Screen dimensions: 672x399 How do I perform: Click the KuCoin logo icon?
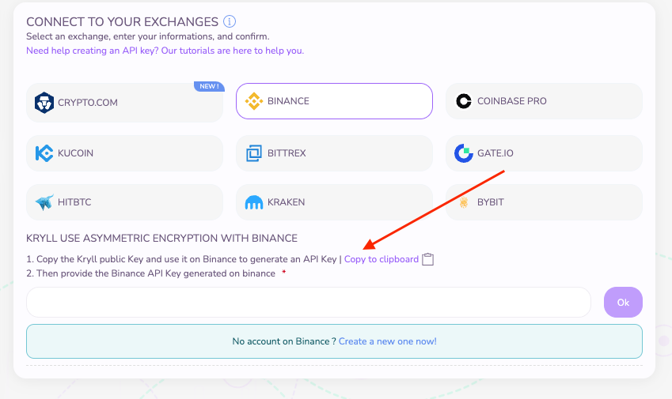[44, 153]
